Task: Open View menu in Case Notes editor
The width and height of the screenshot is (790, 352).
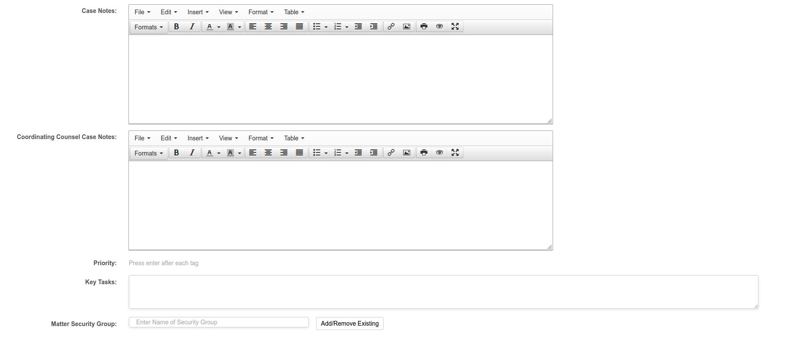Action: click(228, 12)
